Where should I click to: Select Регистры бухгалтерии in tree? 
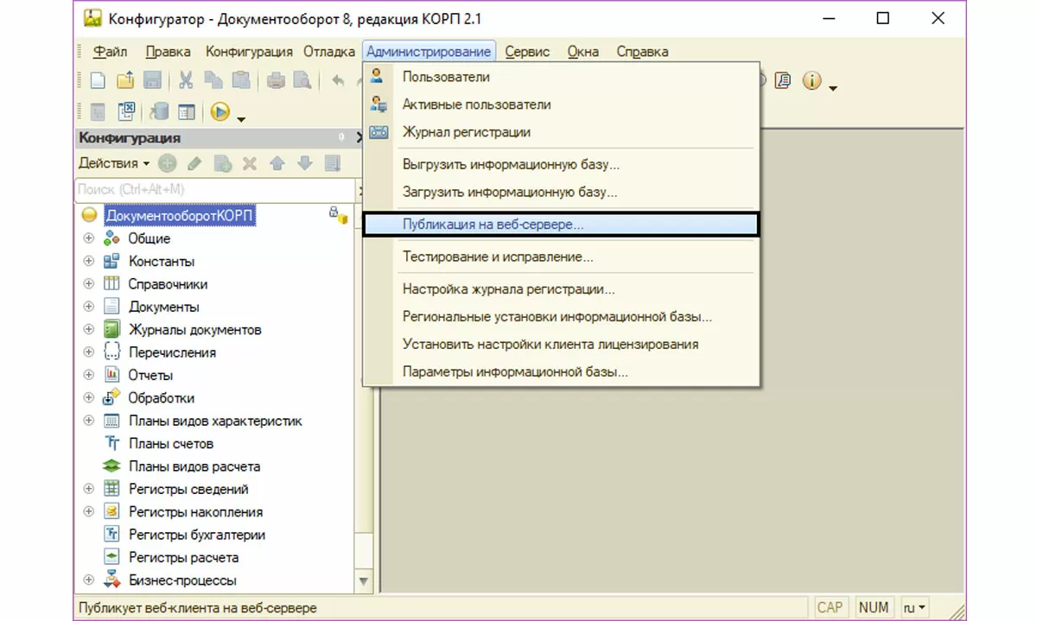click(197, 535)
